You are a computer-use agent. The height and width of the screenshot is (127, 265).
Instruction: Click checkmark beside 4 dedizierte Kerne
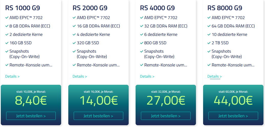pos(74,34)
